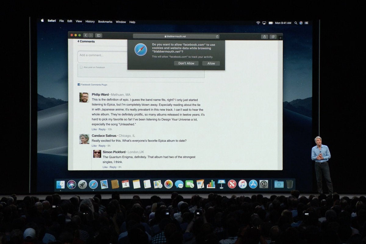This screenshot has height=244, width=366.
Task: Click Simon Pickford's profile photo
Action: 97,154
